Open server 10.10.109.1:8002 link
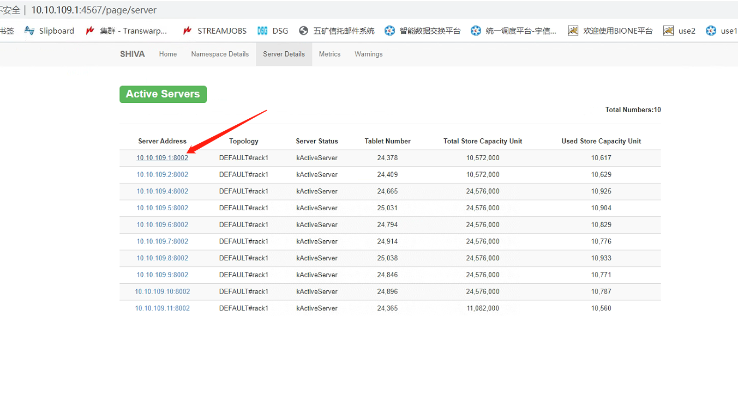738x402 pixels. point(162,158)
